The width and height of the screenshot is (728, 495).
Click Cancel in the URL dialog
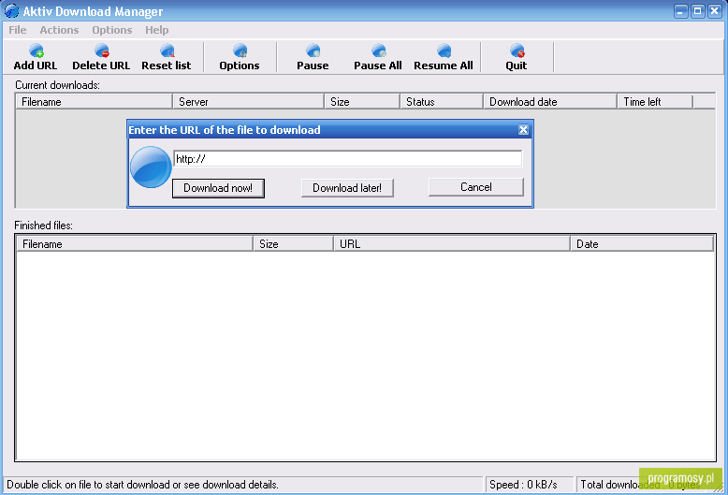[476, 187]
